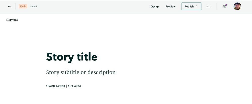Click the Oct 2022 date
252x104 pixels.
click(74, 86)
